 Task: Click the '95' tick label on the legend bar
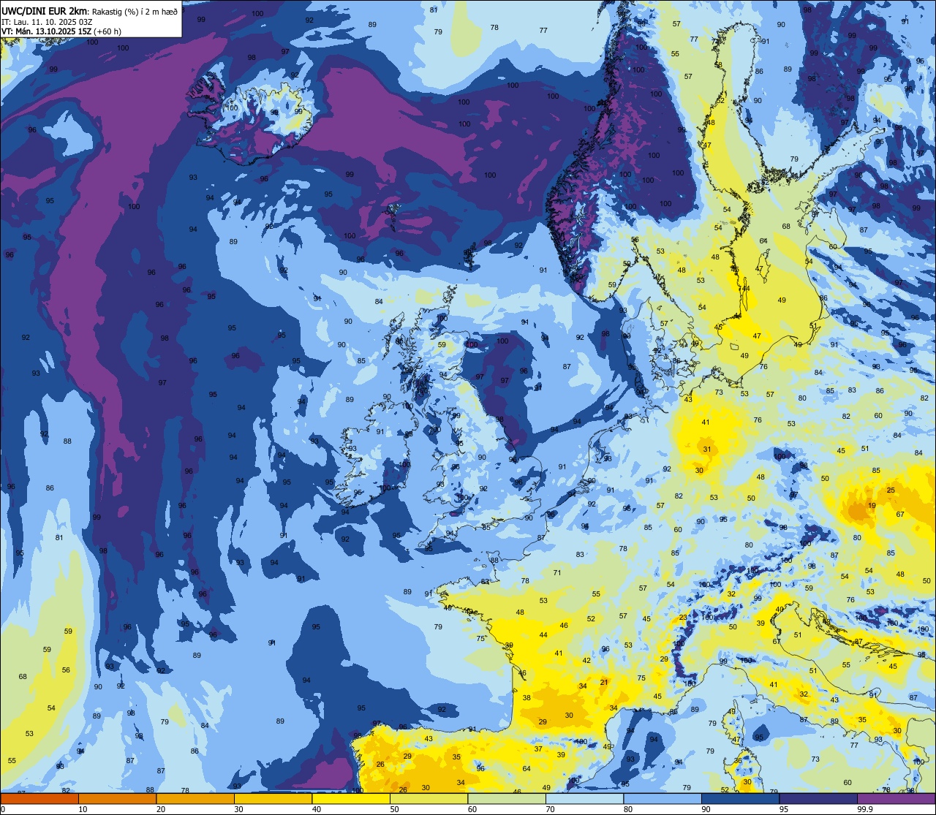784,809
